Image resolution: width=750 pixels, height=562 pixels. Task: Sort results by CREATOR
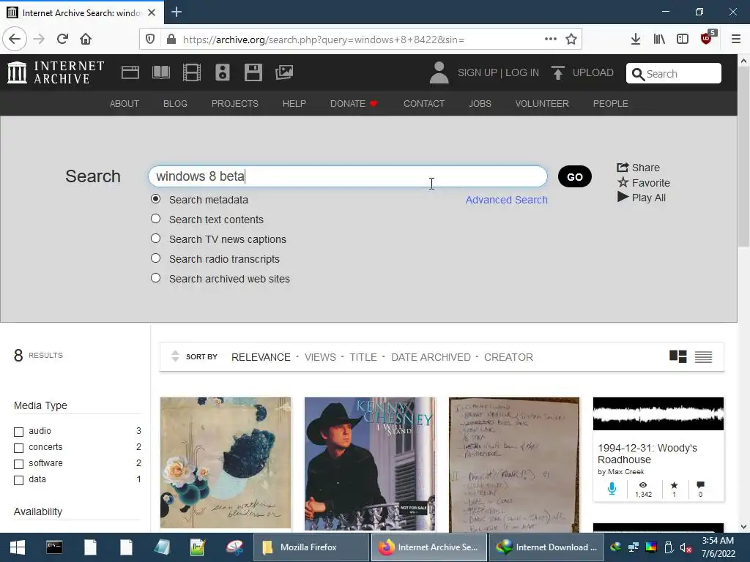(x=508, y=357)
